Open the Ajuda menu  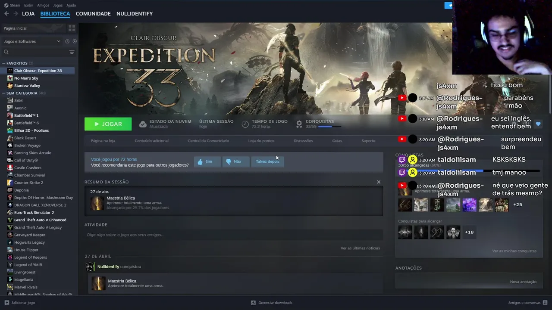point(71,5)
